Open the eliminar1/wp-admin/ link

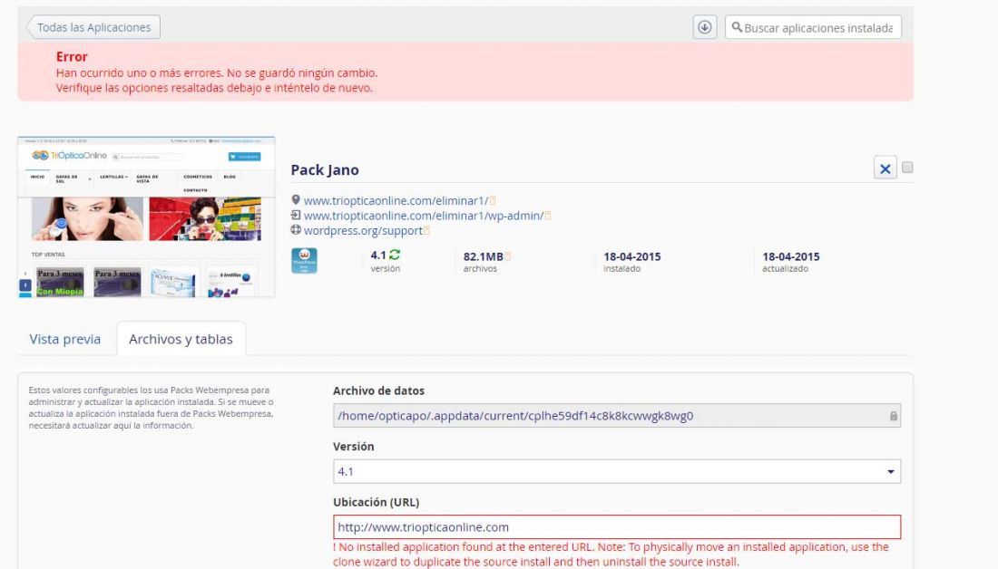pyautogui.click(x=424, y=217)
